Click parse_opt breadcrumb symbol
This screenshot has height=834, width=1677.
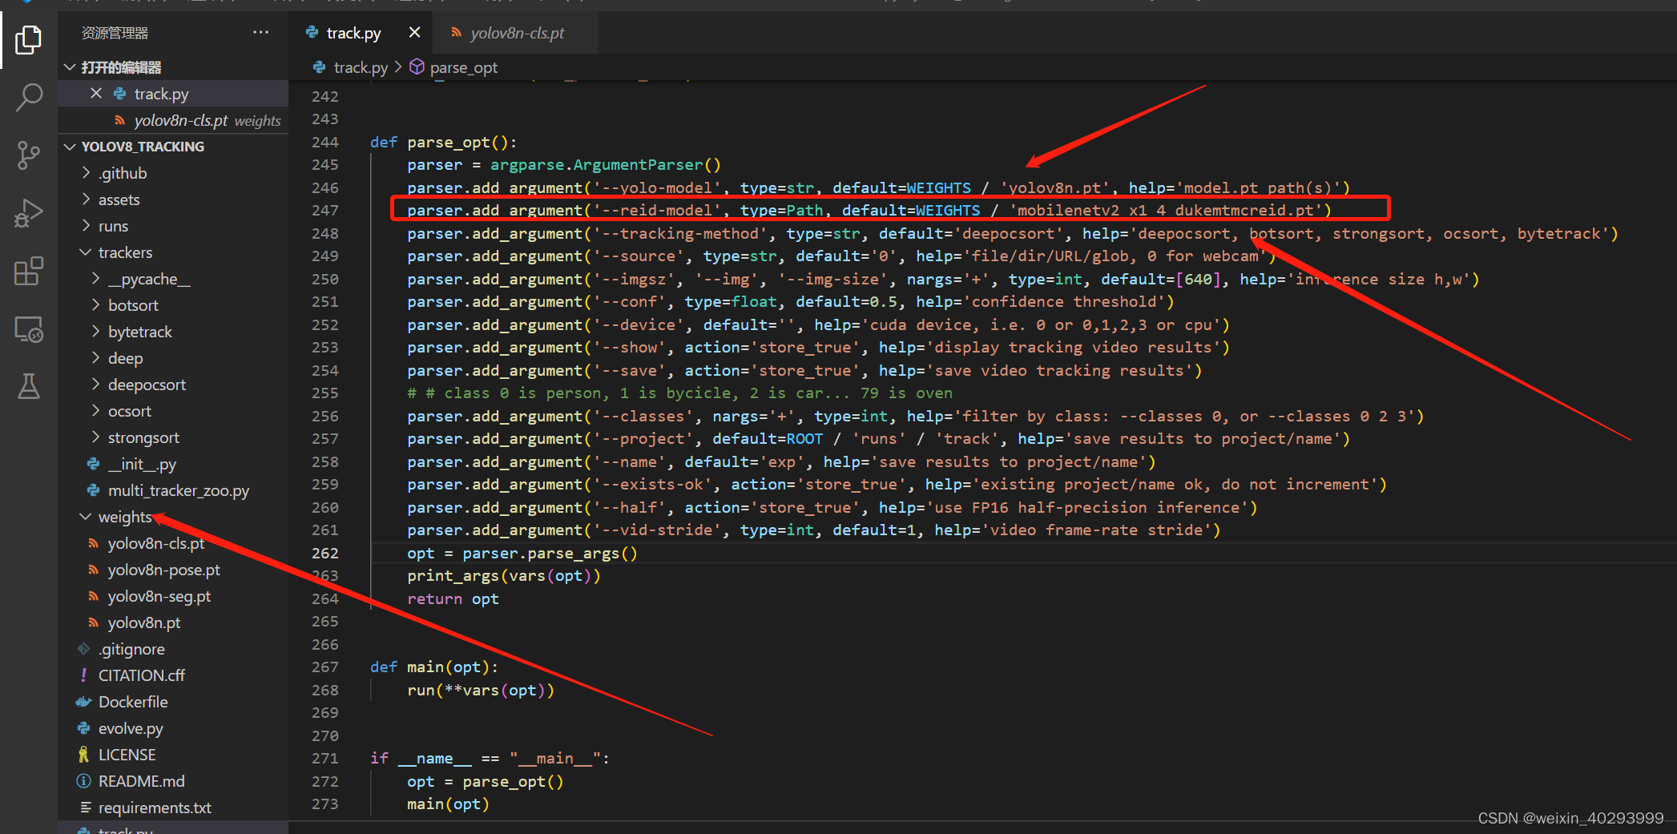coord(463,67)
